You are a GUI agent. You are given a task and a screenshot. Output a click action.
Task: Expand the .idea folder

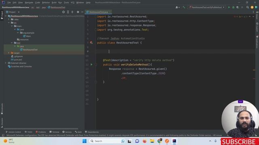9,19
